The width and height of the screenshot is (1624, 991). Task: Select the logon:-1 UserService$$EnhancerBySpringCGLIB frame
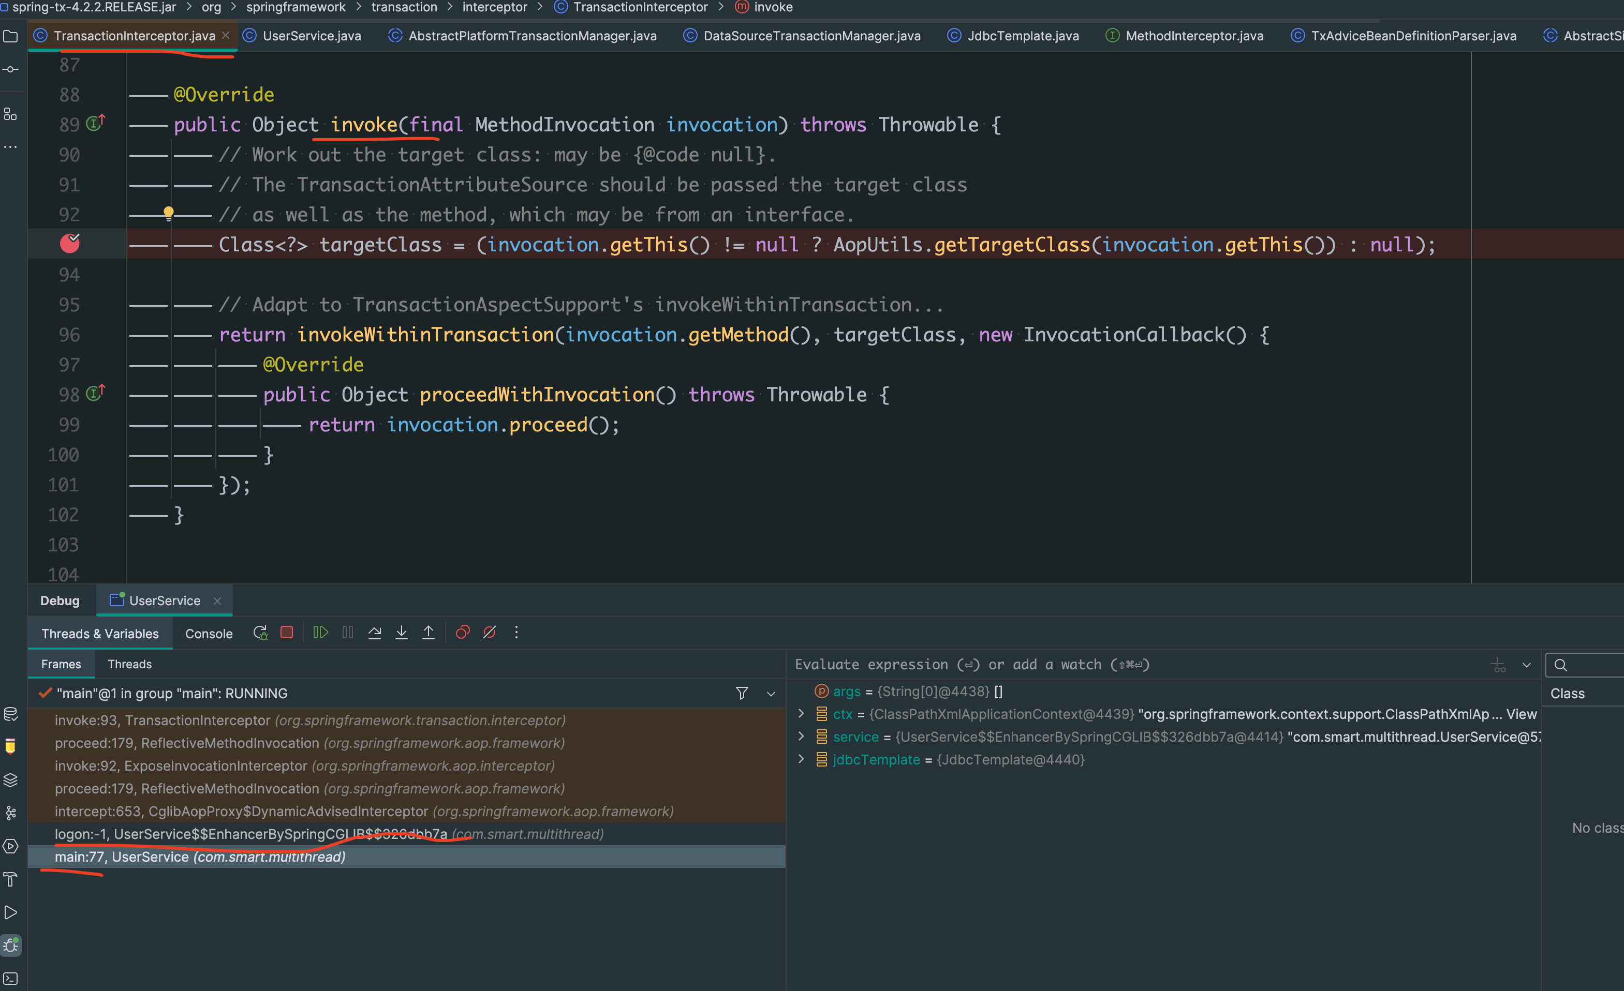[407, 834]
